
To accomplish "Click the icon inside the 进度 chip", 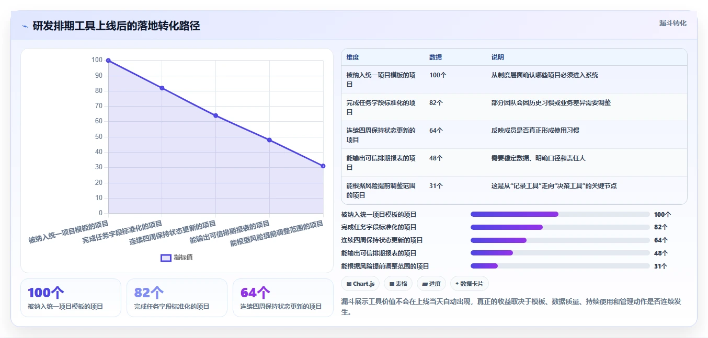I will click(x=425, y=284).
